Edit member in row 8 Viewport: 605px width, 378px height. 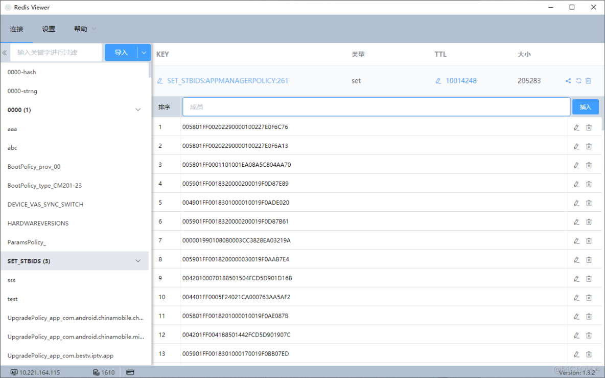click(x=576, y=260)
